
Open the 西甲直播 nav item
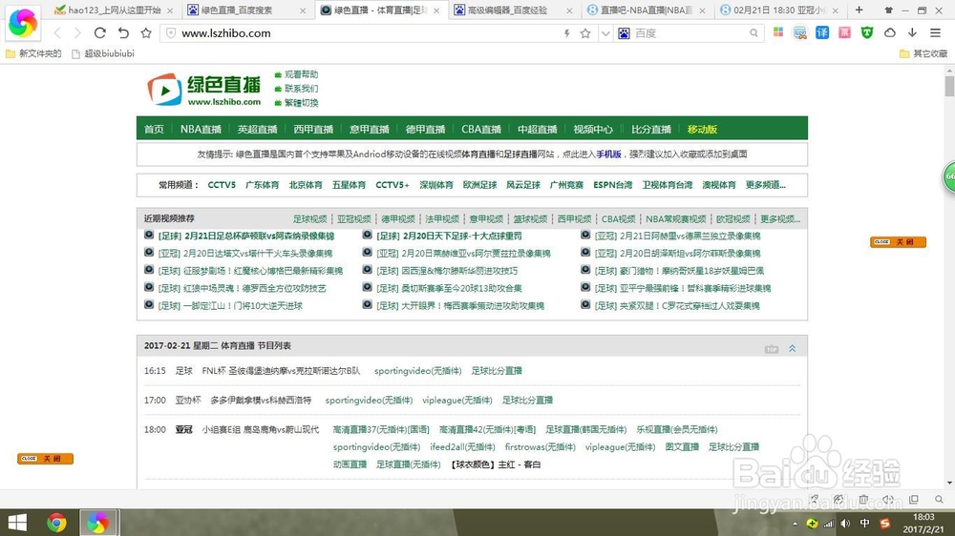[313, 129]
